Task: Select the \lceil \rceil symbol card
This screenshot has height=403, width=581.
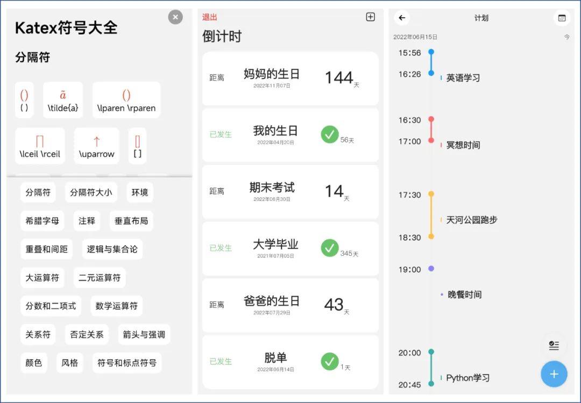Action: point(40,145)
